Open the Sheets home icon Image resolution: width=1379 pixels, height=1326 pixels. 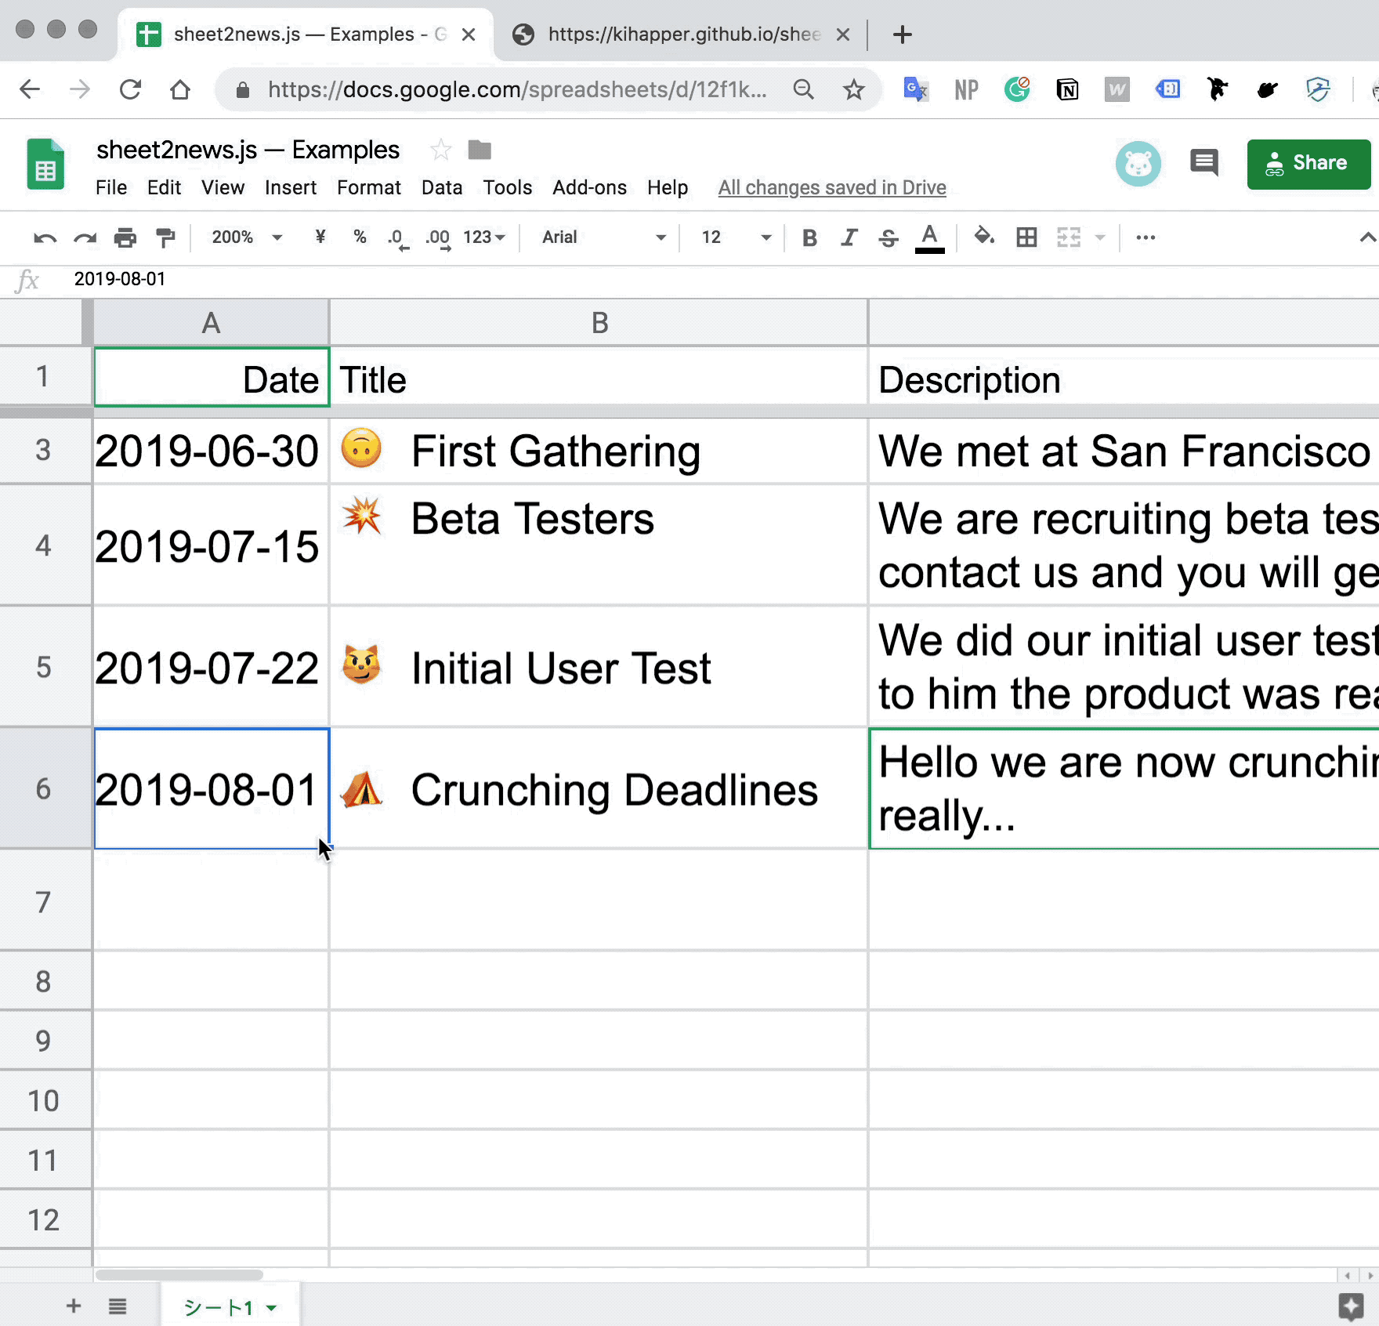pos(45,164)
